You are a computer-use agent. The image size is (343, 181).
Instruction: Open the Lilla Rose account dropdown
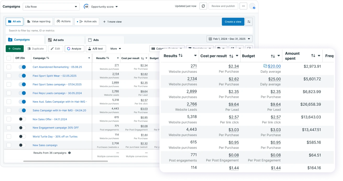point(51,7)
